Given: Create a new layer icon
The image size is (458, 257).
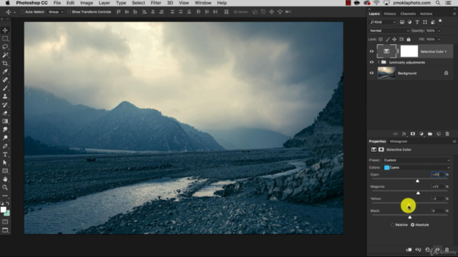Looking at the screenshot, I should (439, 133).
